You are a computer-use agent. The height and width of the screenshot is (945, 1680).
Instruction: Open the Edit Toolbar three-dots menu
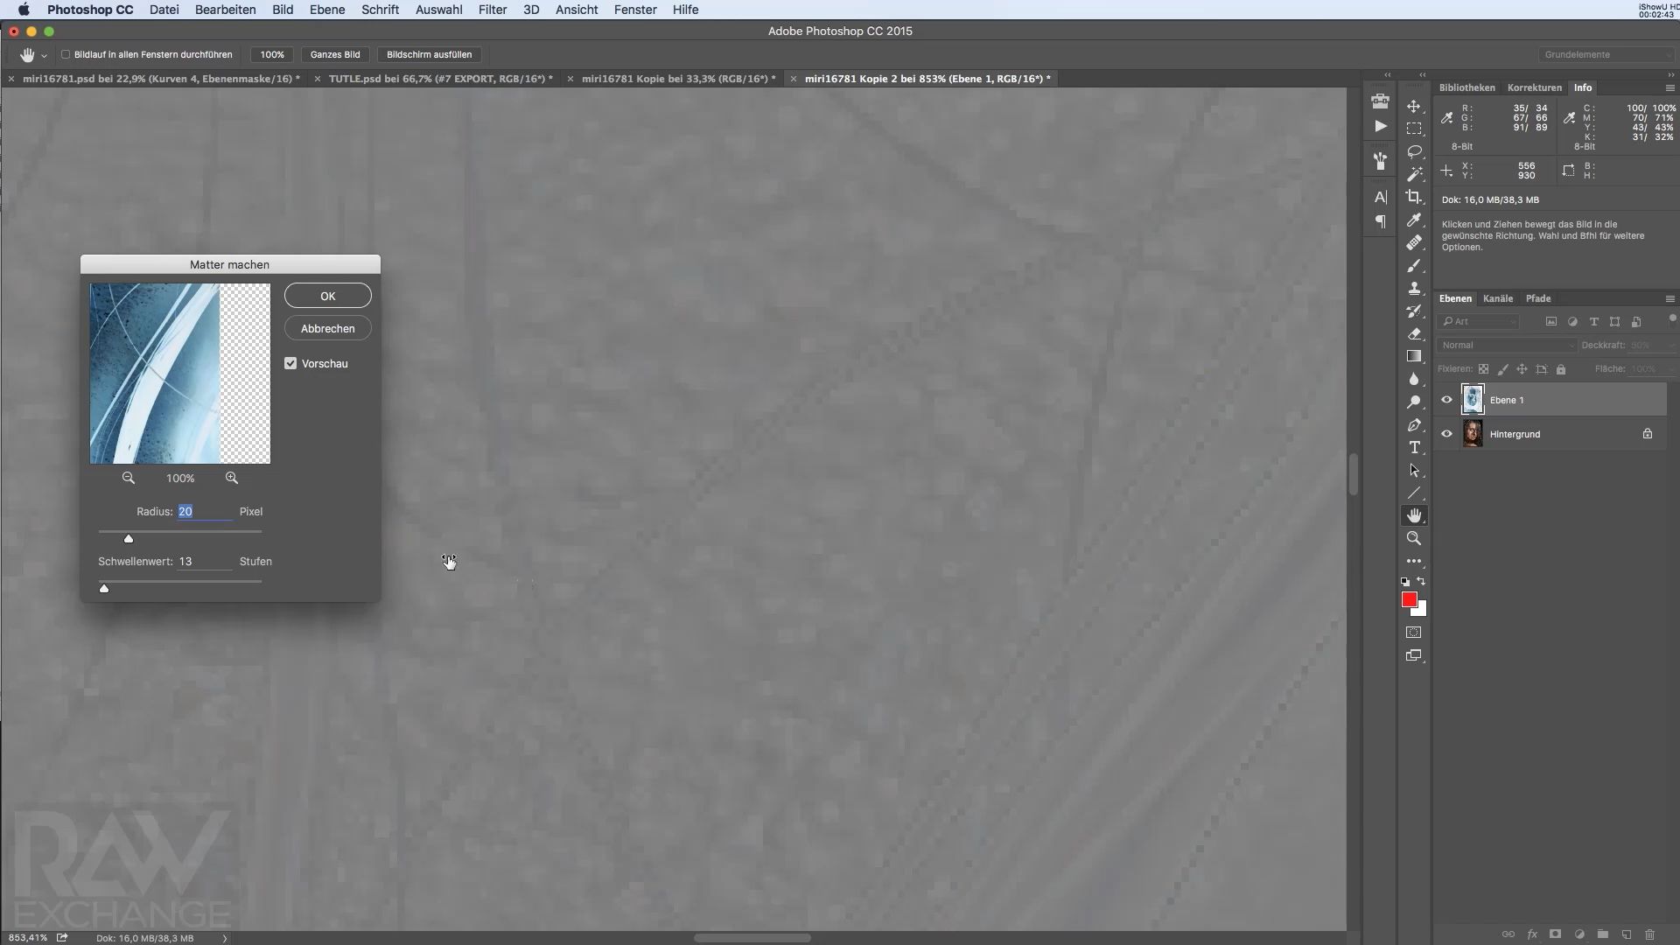pos(1413,561)
